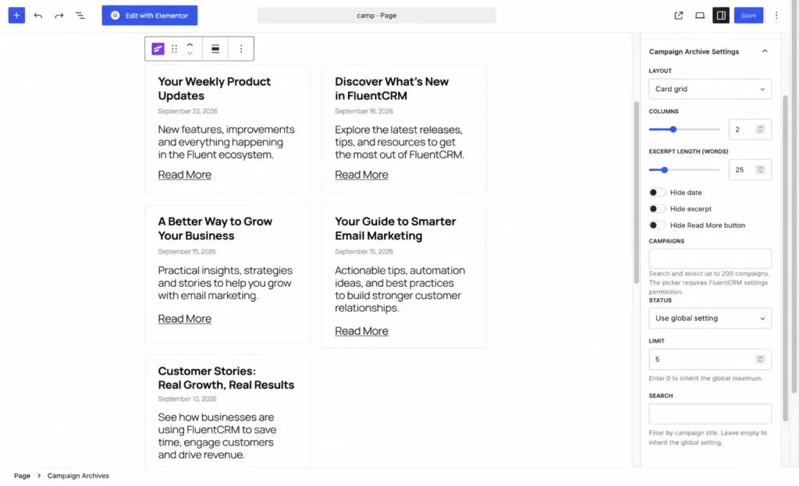Click the sidebar vertical scrollbar
This screenshot has width=799, height=486.
(785, 258)
